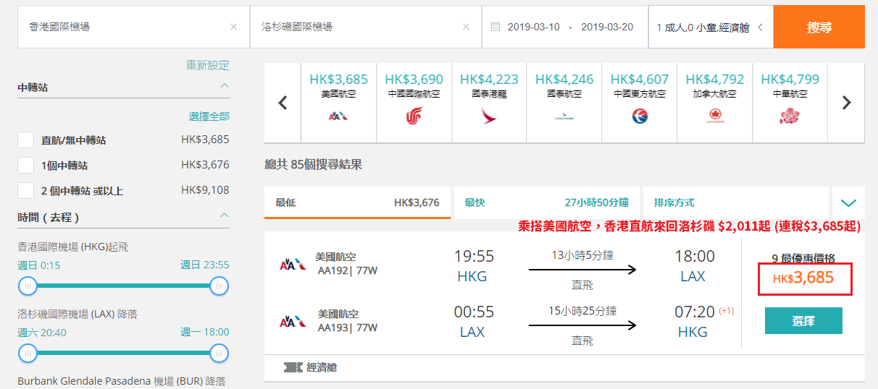Filter by 中國國際航空 at HK$3,690

click(414, 103)
